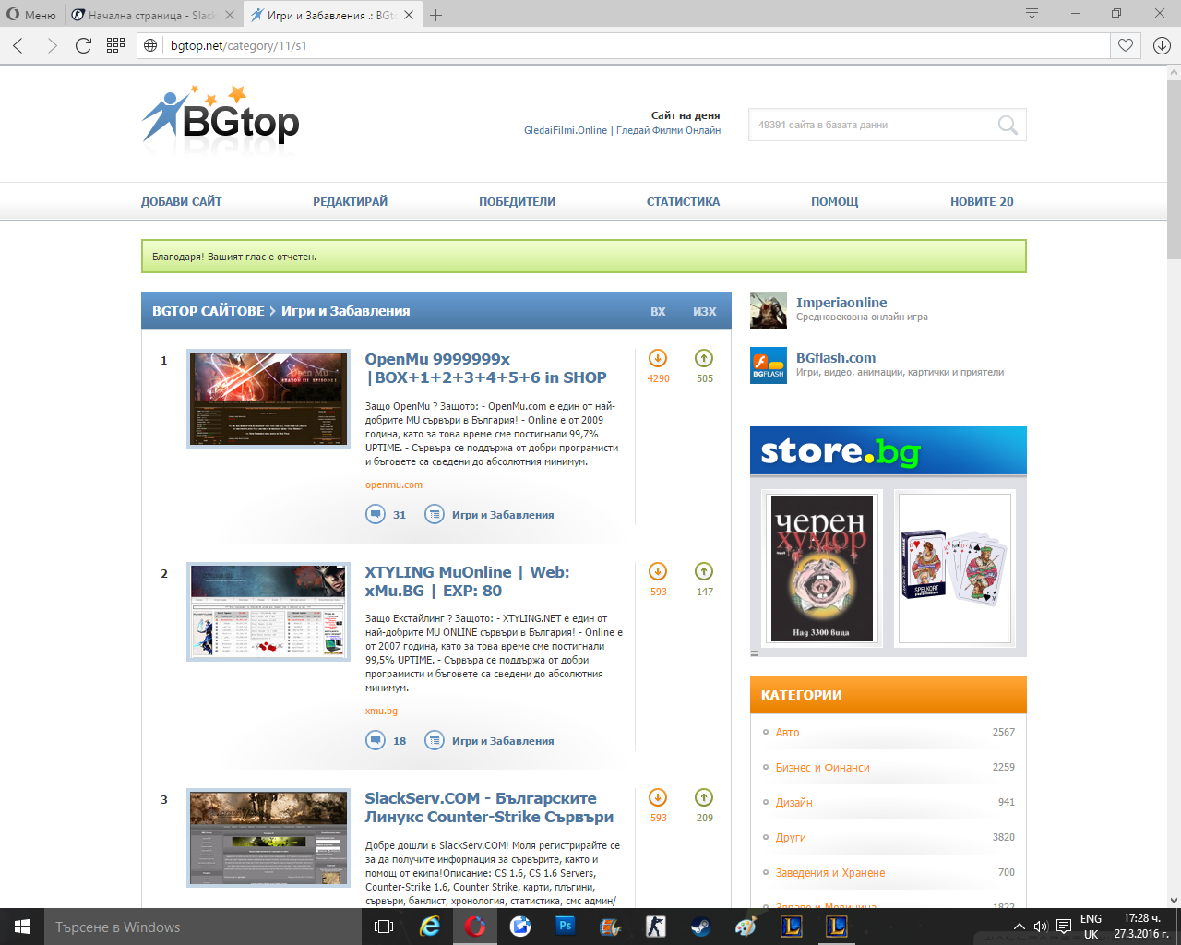This screenshot has width=1181, height=945.
Task: Open the Opera Меню button
Action: (x=31, y=15)
